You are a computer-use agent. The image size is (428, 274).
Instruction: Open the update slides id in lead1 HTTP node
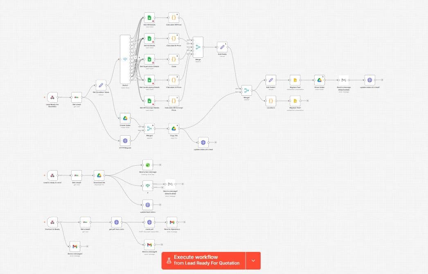point(369,80)
